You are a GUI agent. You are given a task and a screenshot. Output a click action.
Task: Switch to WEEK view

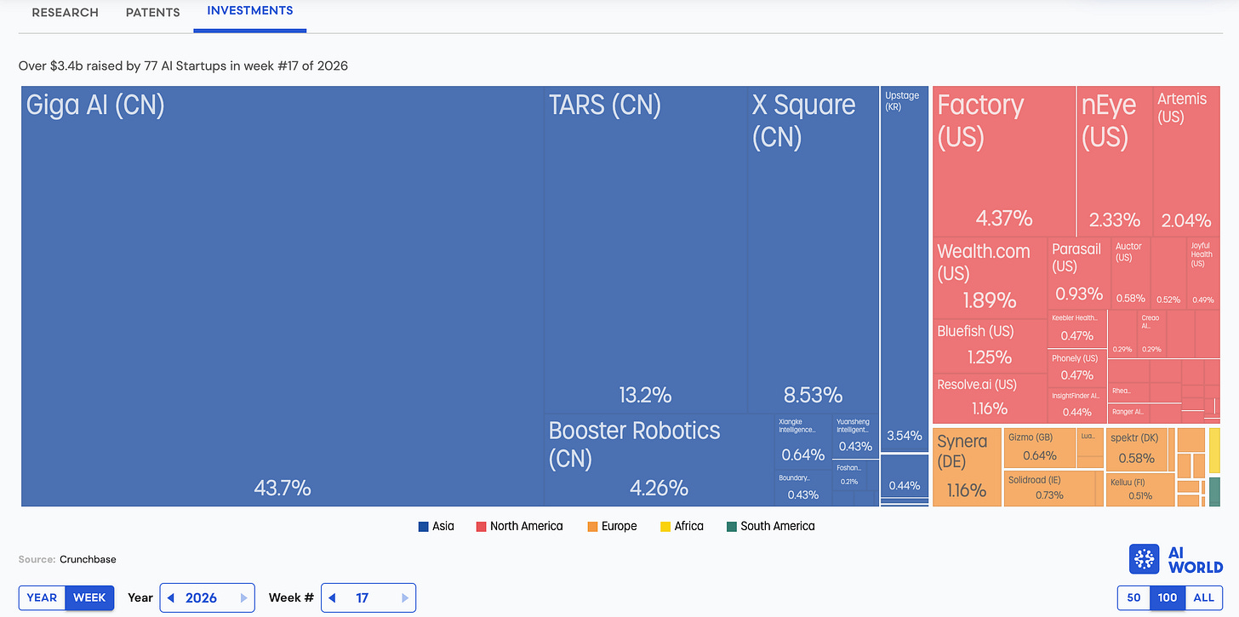click(89, 597)
